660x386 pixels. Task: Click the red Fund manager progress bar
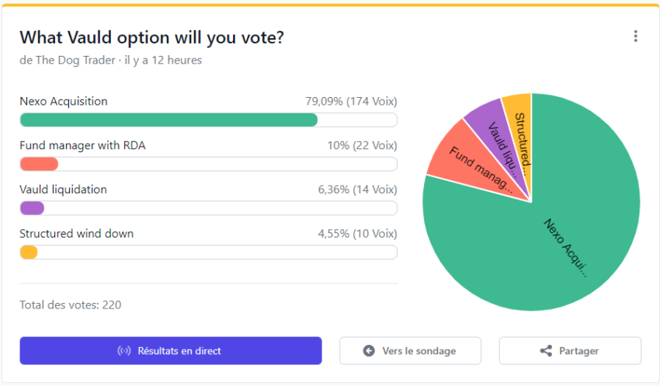click(39, 164)
